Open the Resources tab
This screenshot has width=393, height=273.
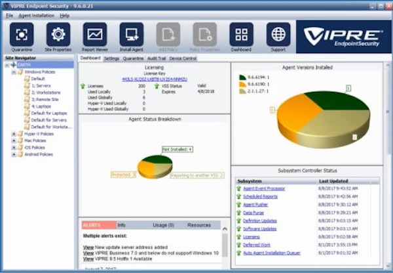pos(199,225)
